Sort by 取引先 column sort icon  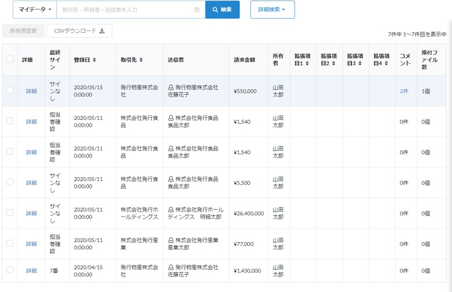click(x=141, y=60)
